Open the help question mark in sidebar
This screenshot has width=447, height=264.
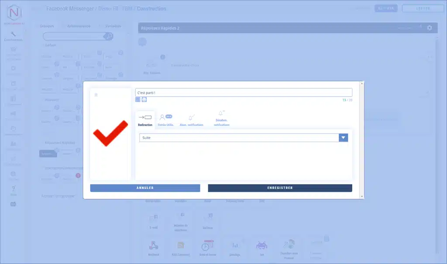[x=14, y=189]
